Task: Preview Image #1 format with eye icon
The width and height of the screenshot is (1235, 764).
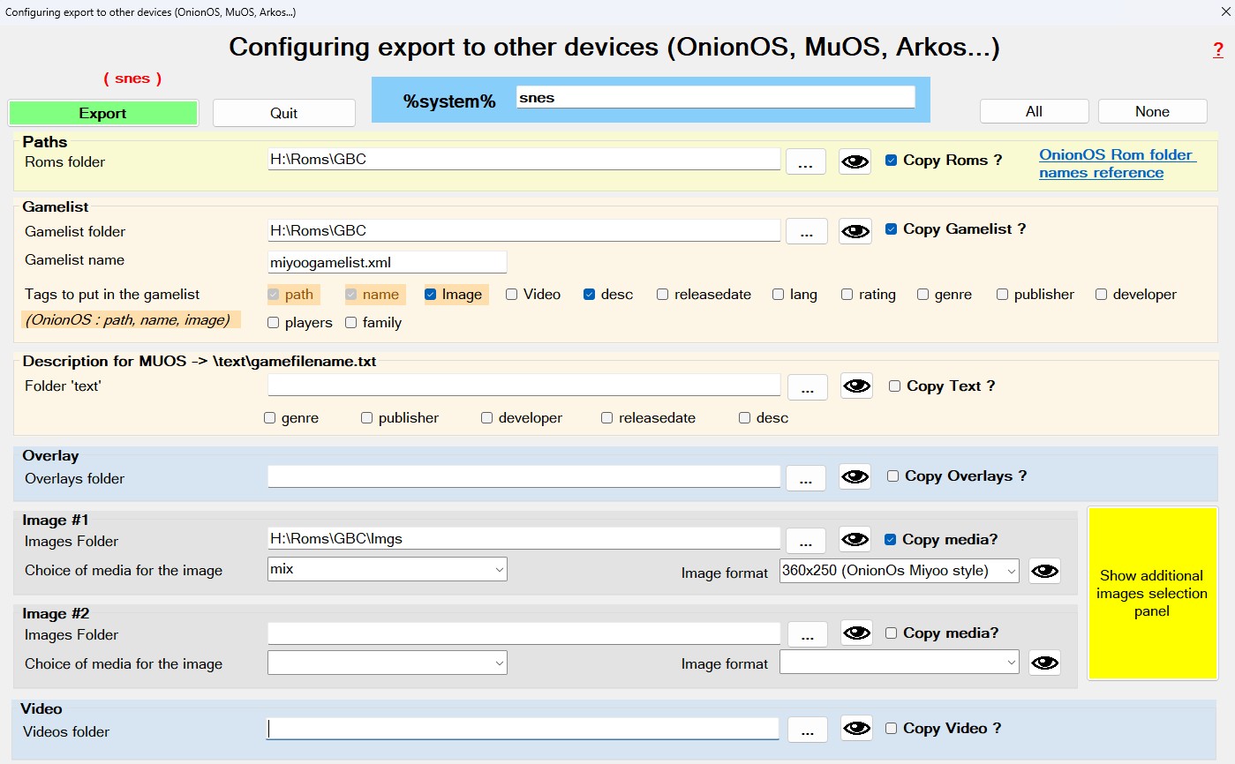Action: click(x=1044, y=571)
